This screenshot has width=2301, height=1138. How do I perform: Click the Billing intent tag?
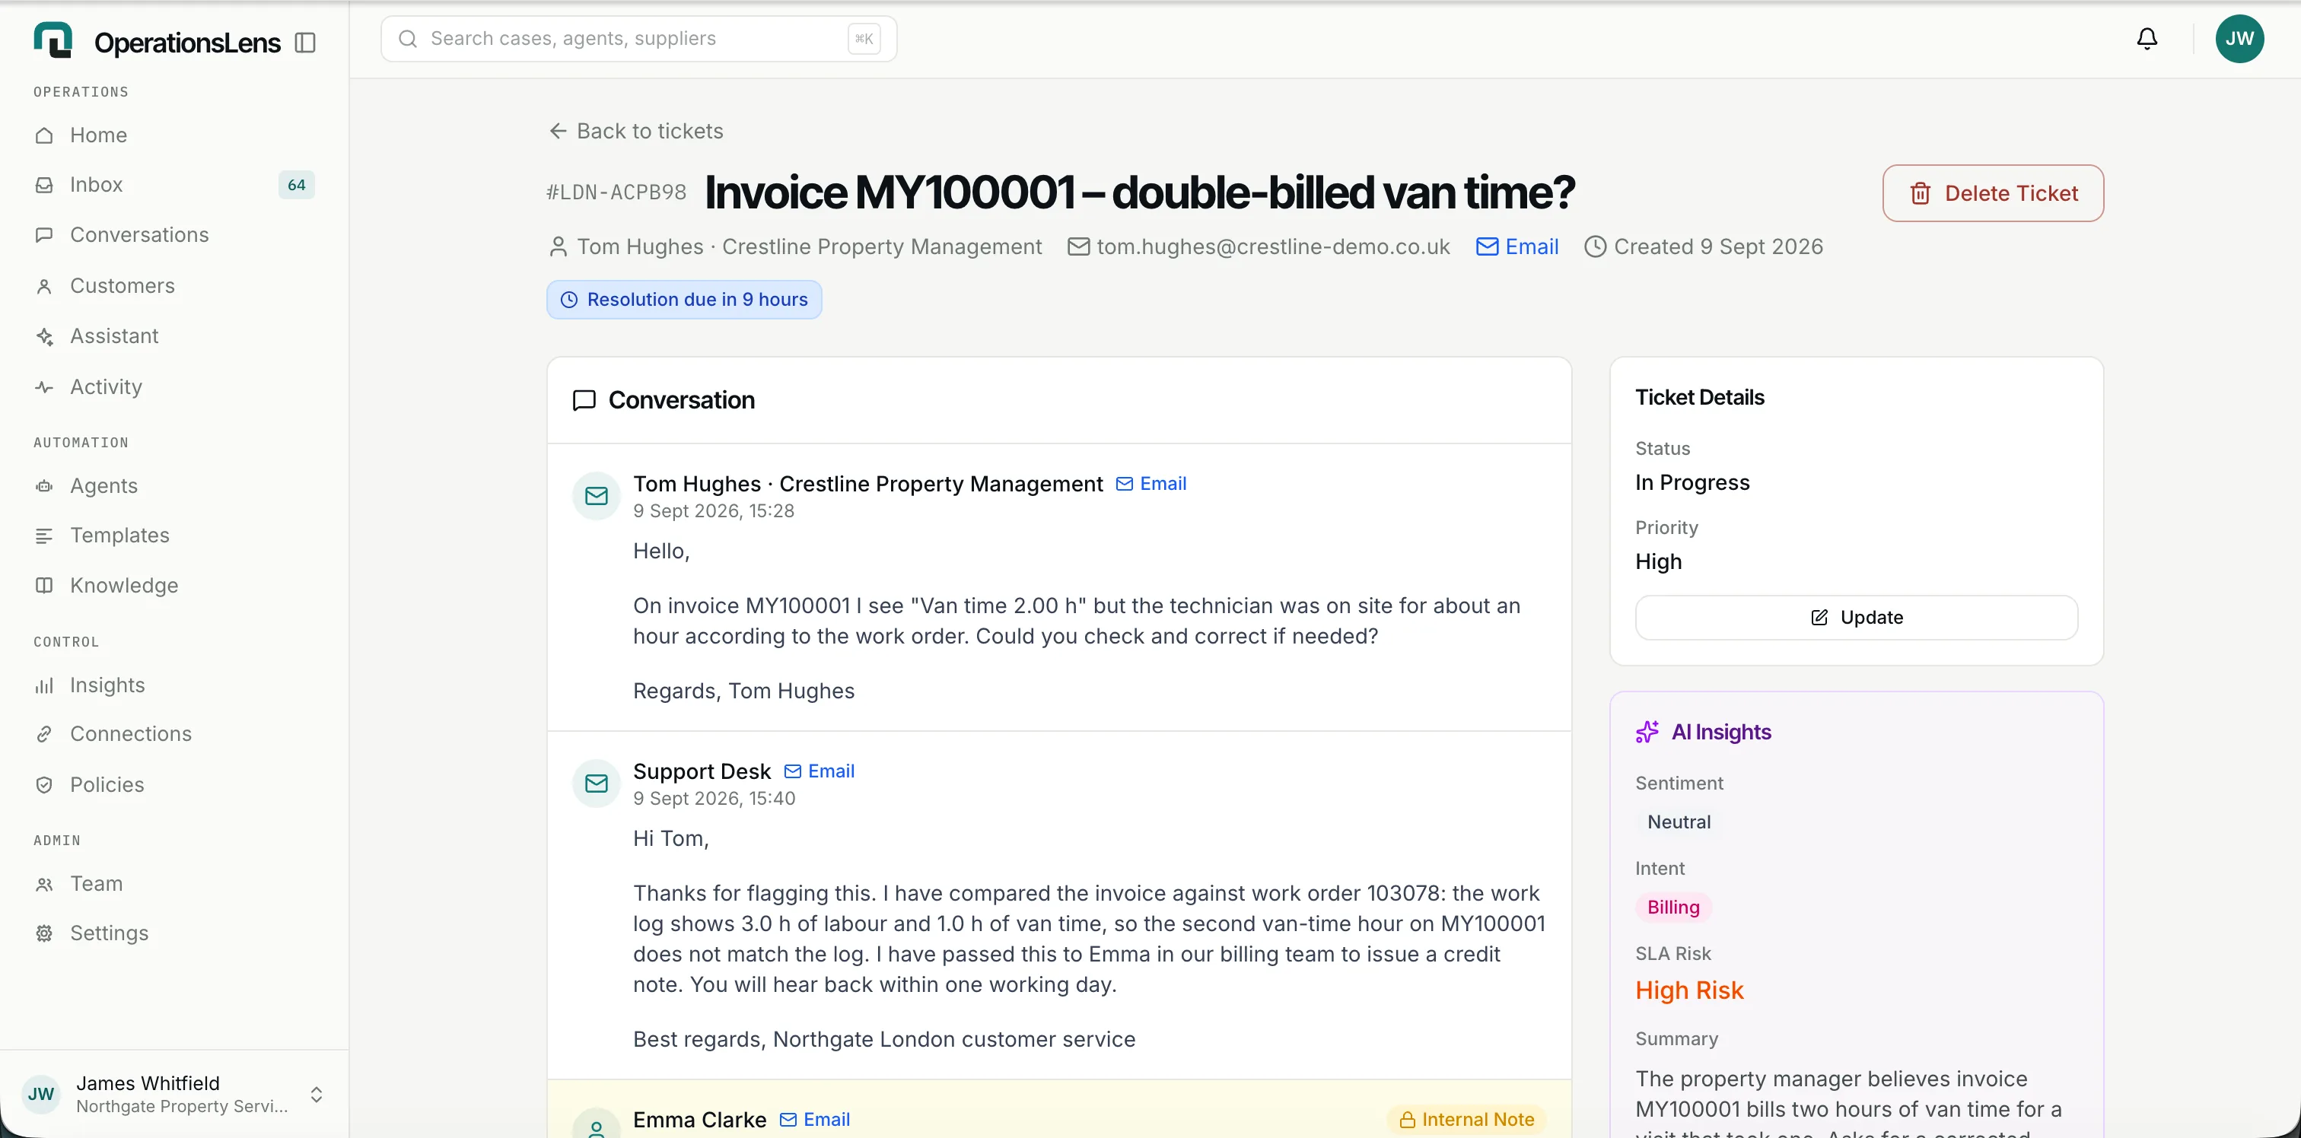click(1673, 908)
